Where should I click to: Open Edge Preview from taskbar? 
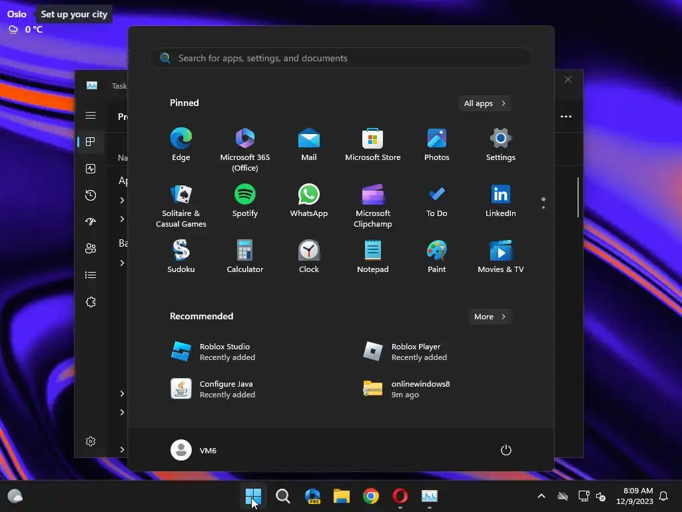pyautogui.click(x=312, y=496)
